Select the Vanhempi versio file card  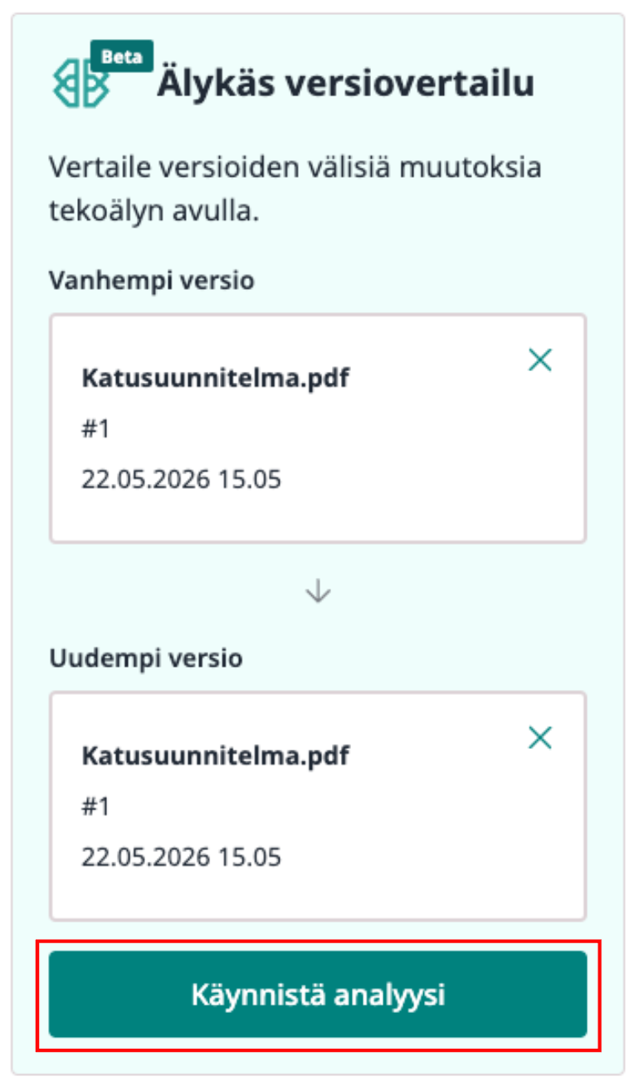[x=318, y=428]
